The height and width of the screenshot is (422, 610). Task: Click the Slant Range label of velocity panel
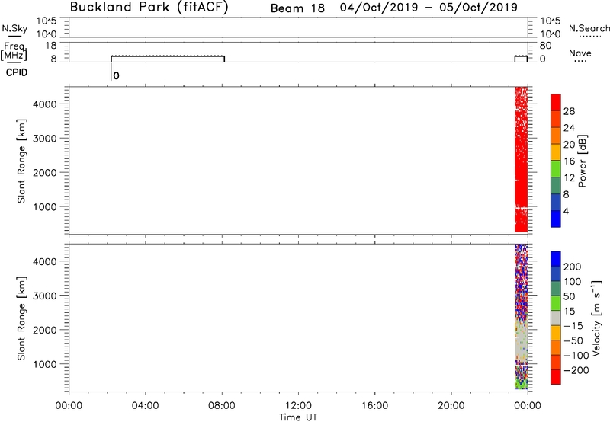click(x=21, y=318)
